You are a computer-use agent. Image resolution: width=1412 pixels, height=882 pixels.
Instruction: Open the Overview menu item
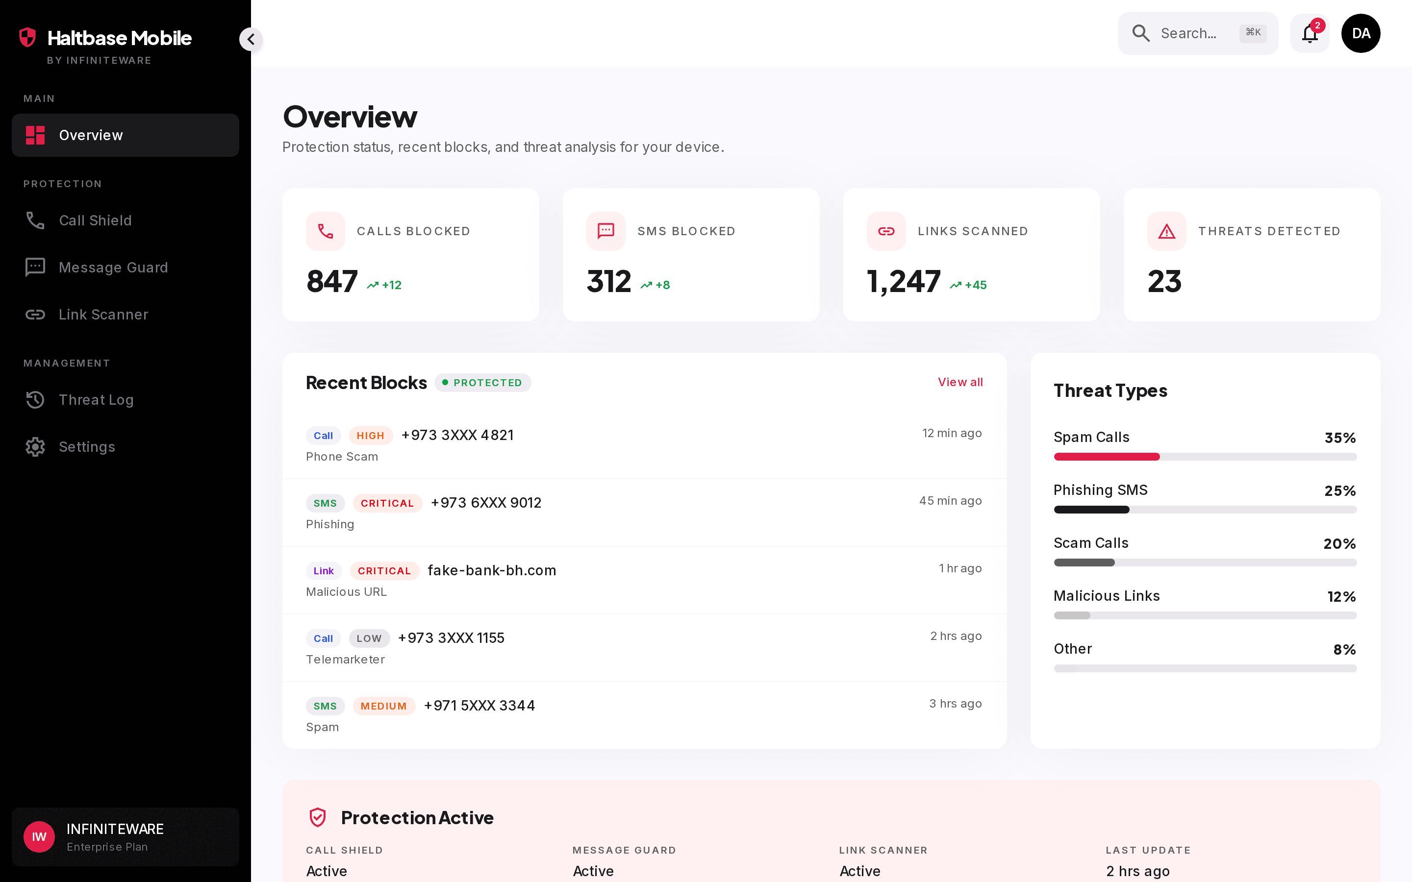coord(126,135)
